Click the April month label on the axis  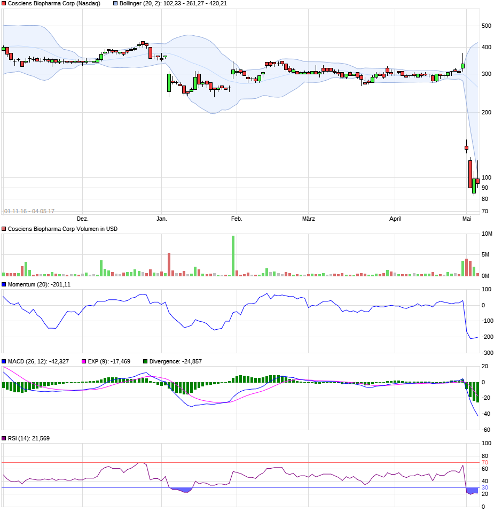tap(395, 219)
